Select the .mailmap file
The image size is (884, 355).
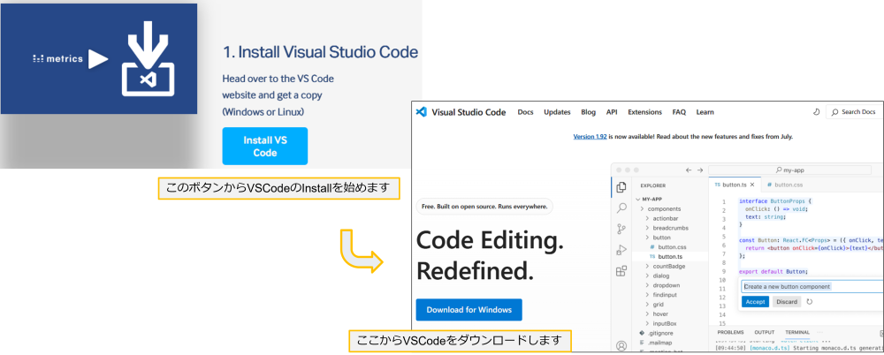[659, 343]
